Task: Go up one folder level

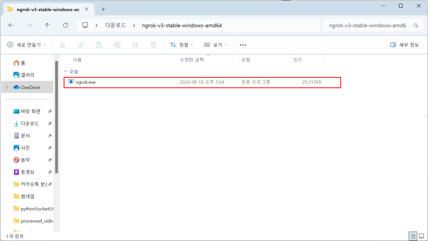Action: 47,25
